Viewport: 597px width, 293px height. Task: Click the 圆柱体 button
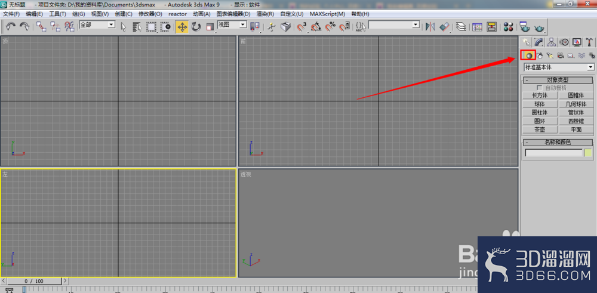[540, 113]
